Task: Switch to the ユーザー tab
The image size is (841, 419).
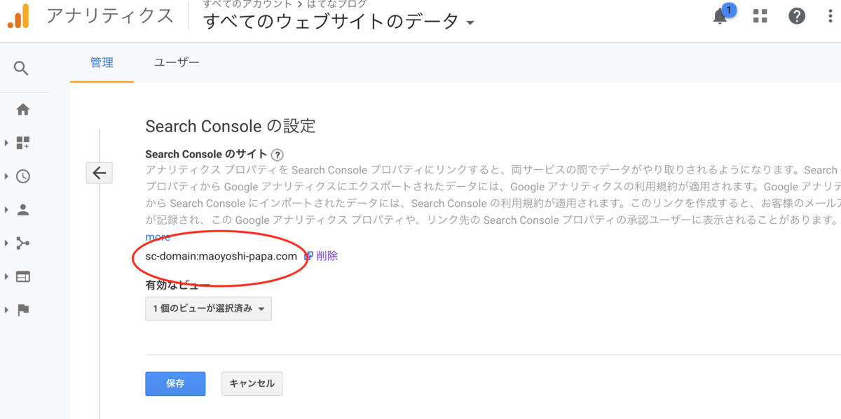Action: (x=177, y=62)
